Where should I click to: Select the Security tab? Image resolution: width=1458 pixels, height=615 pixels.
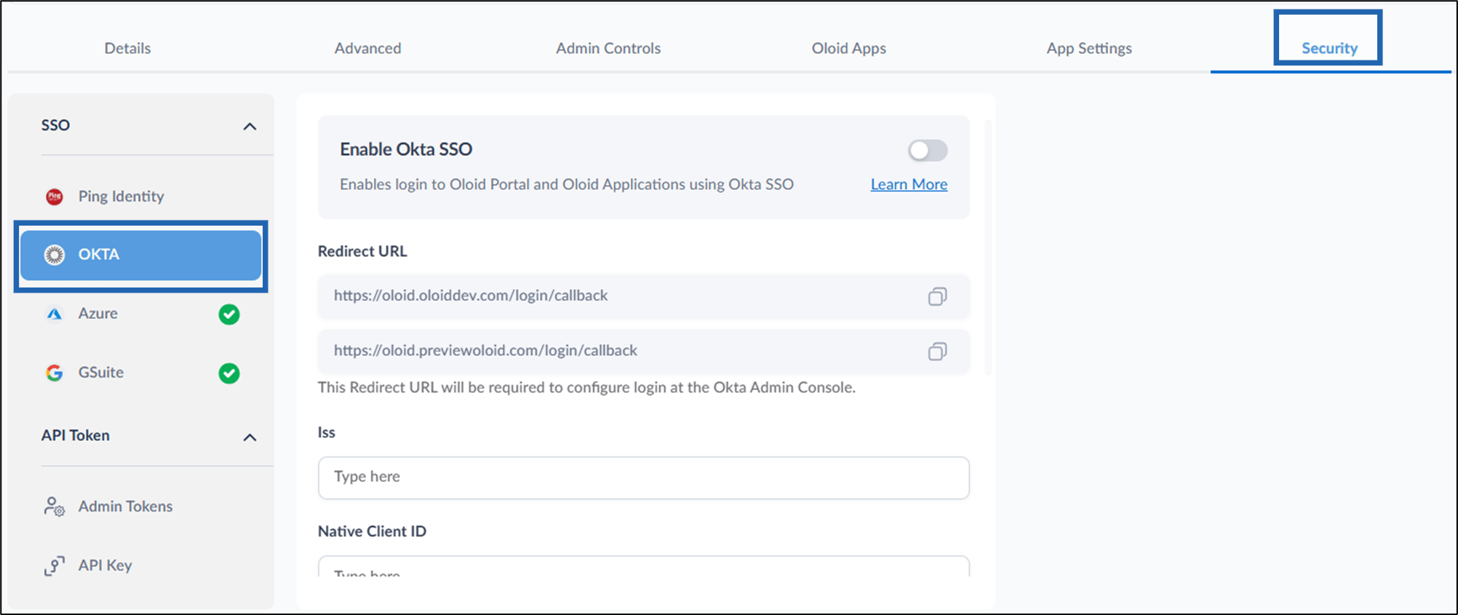coord(1329,48)
